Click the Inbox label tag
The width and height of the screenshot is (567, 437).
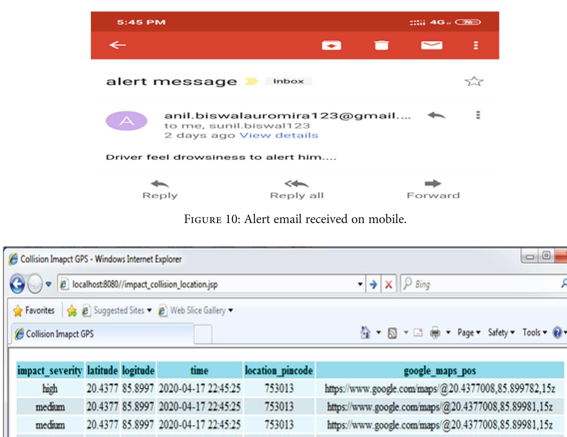[x=288, y=81]
